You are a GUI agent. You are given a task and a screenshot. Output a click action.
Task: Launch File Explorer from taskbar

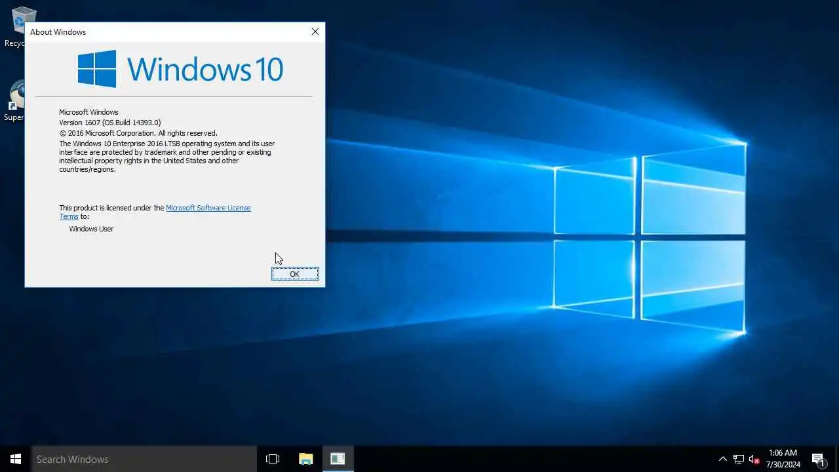pos(305,459)
